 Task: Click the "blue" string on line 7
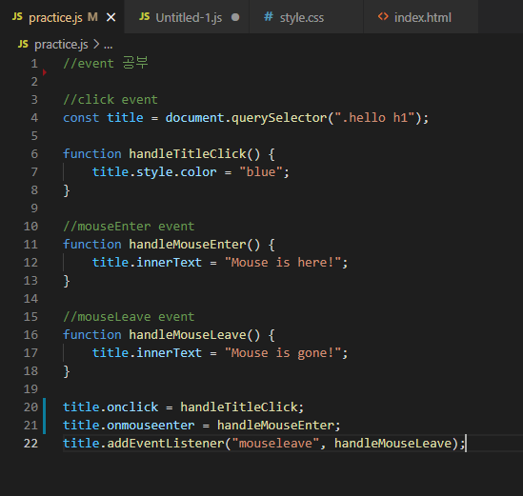pos(261,172)
